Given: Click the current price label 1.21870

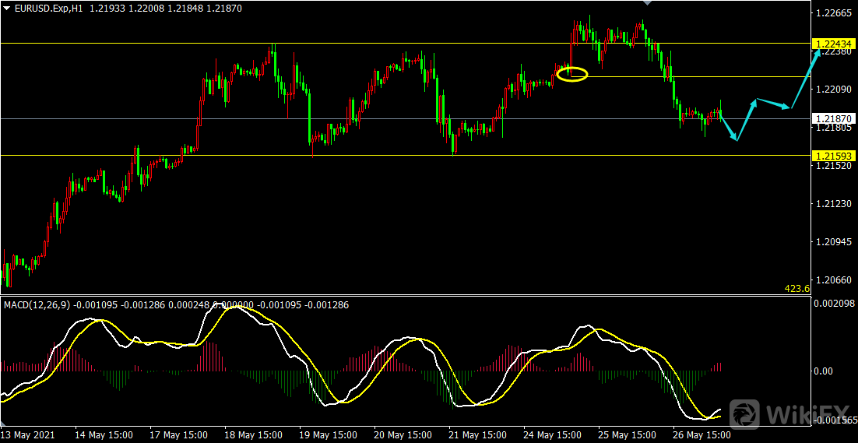Looking at the screenshot, I should click(x=832, y=118).
